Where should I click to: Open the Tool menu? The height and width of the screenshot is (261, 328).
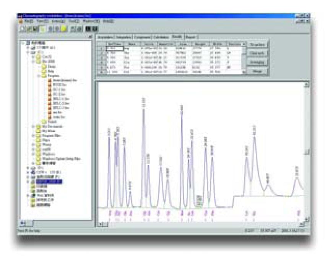(74, 21)
